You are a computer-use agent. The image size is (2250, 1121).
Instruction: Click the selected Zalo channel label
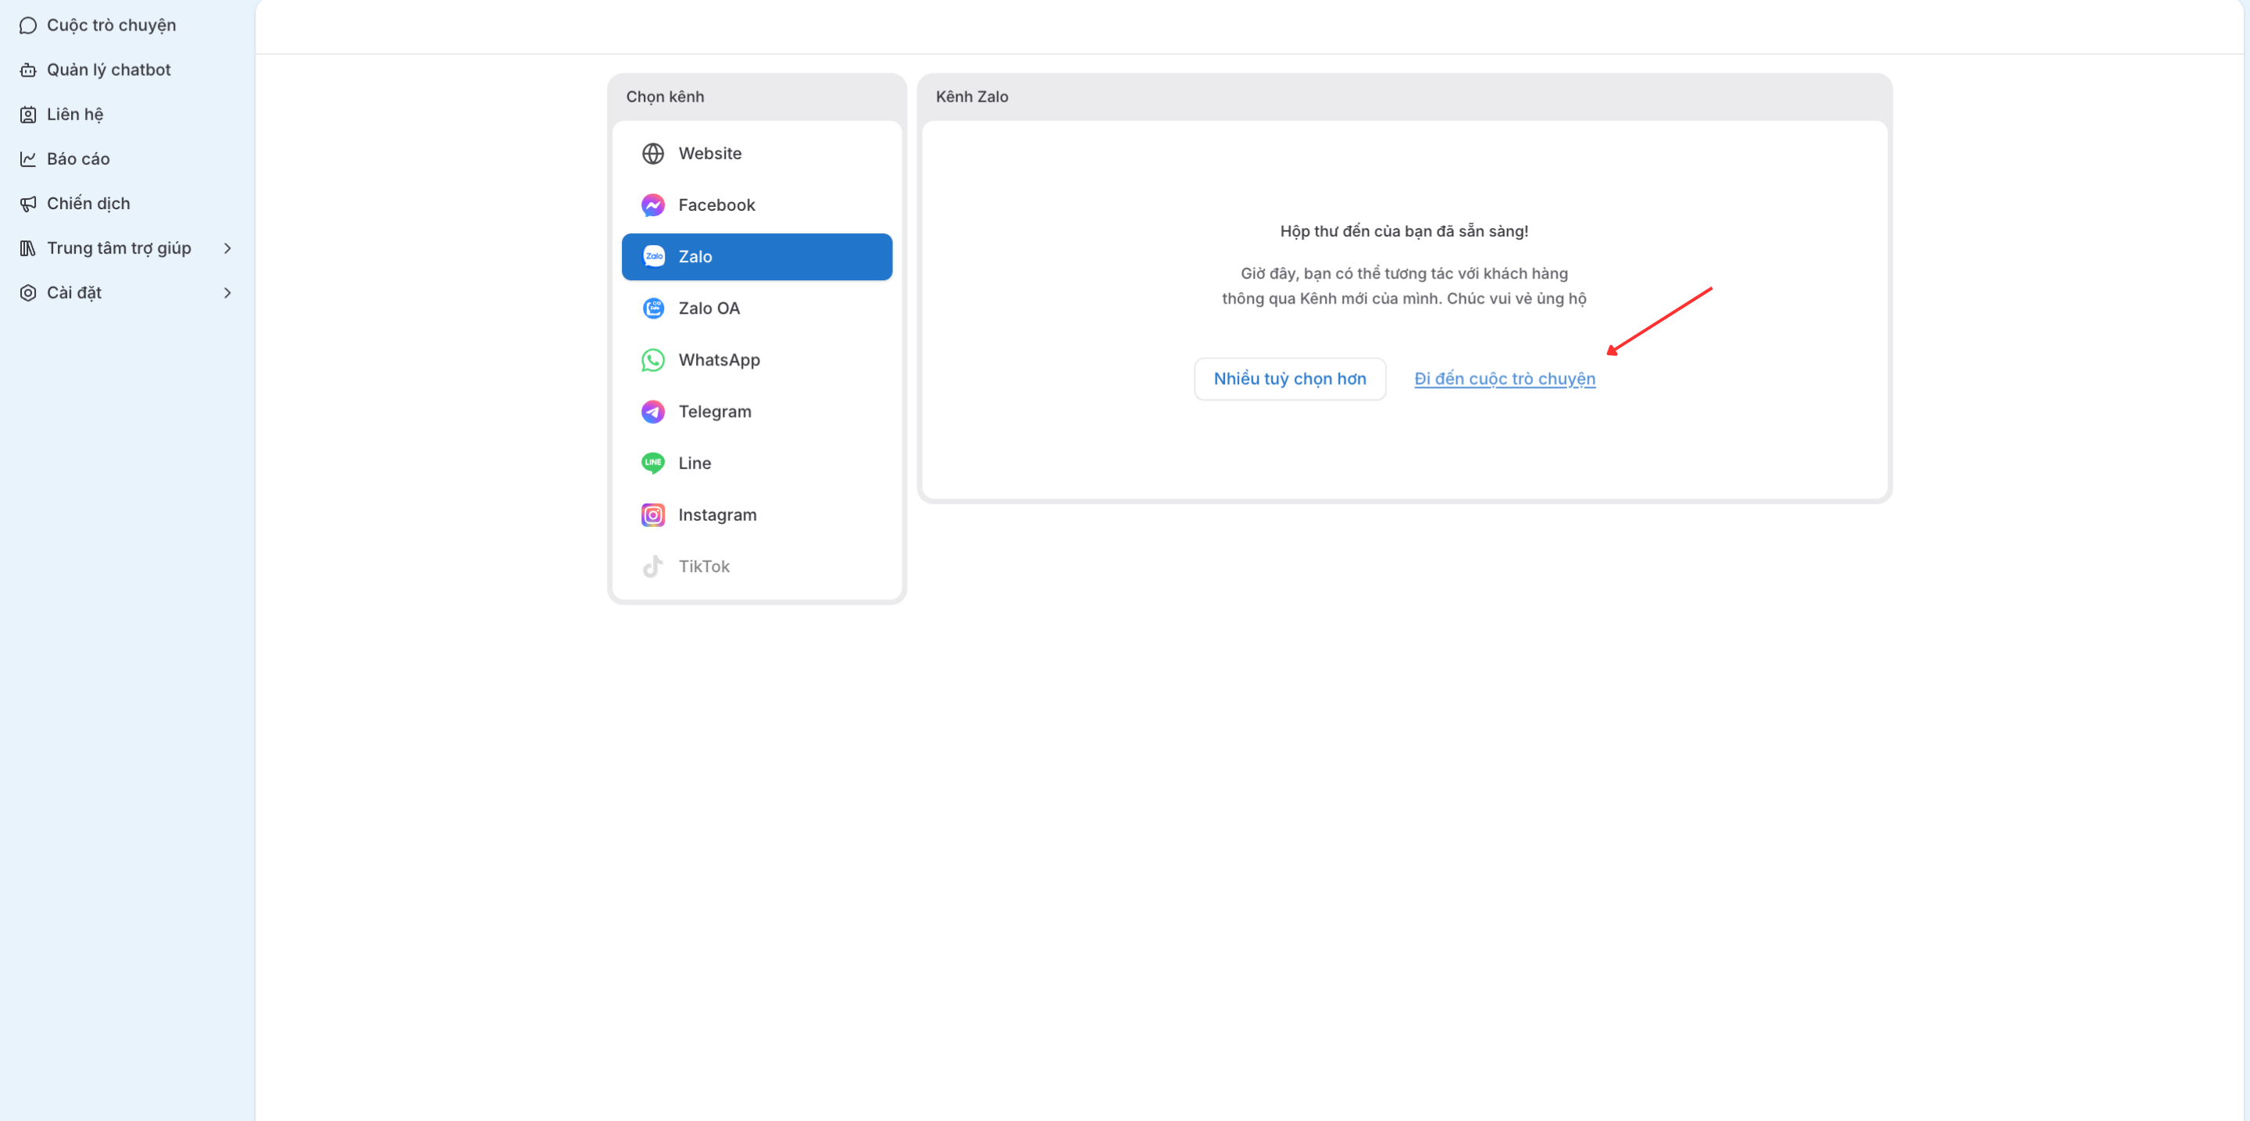[x=695, y=257]
